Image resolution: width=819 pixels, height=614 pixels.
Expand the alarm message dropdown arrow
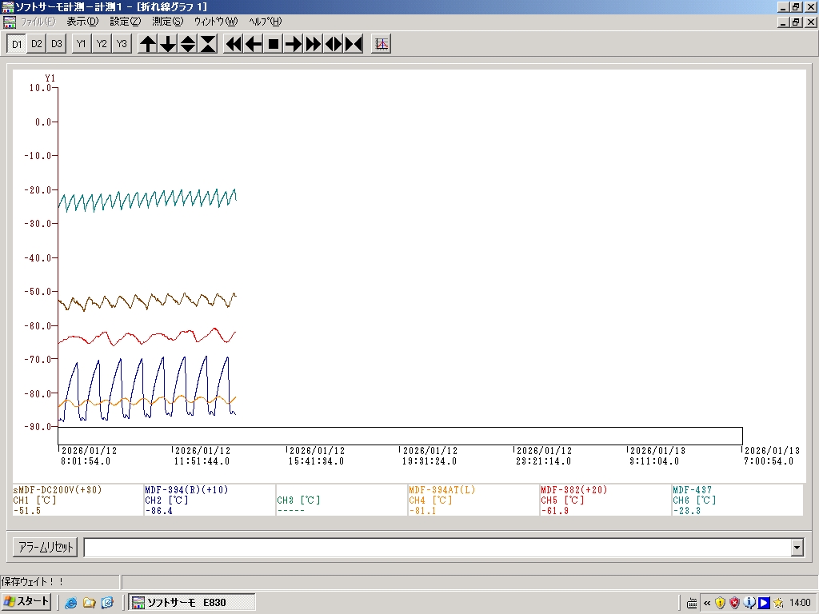(797, 548)
